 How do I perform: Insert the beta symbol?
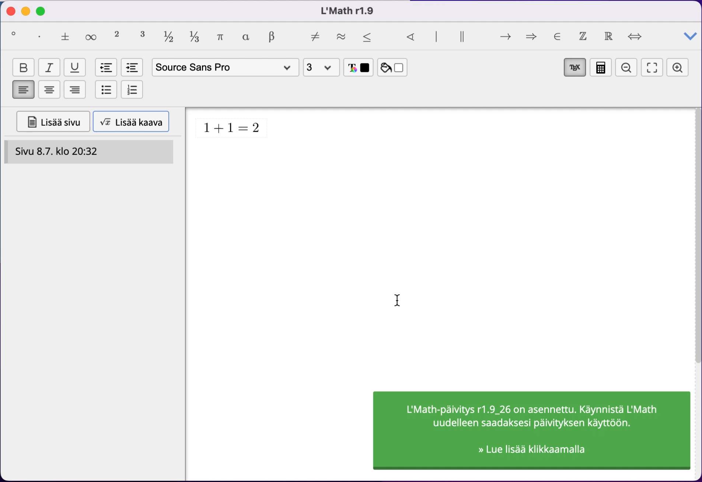272,36
